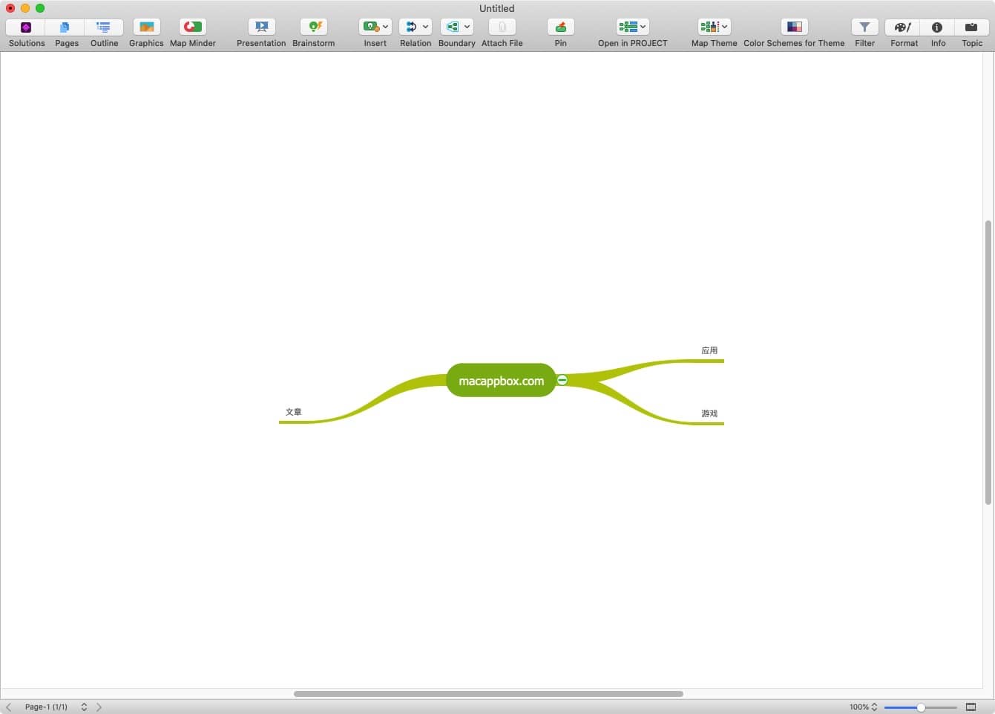Click the Page-1 (1/1) label
This screenshot has height=714, width=995.
click(46, 707)
